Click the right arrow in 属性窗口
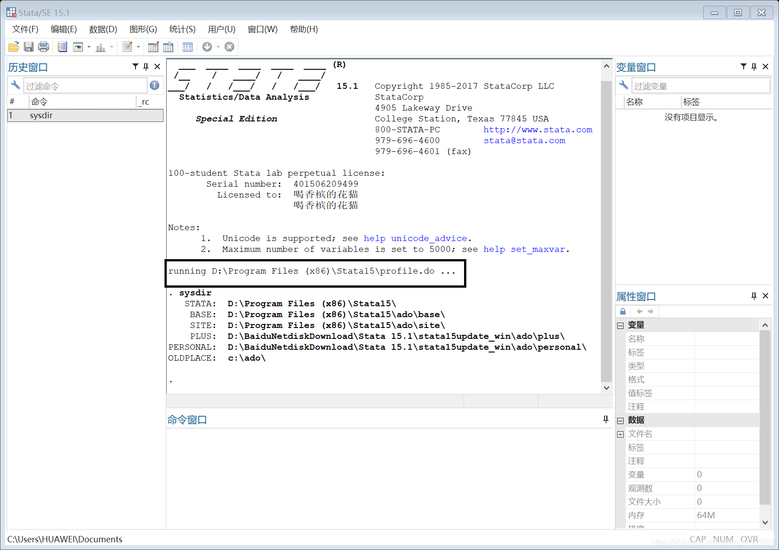Image resolution: width=779 pixels, height=550 pixels. tap(651, 311)
